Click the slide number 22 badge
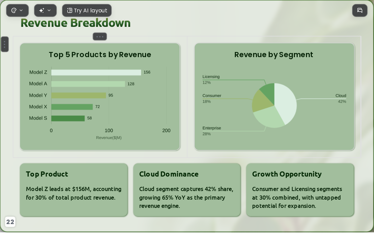 (10, 222)
